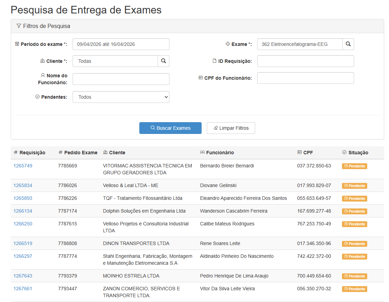Click the card icon in CPF column header
This screenshot has height=302, width=389.
pyautogui.click(x=299, y=152)
